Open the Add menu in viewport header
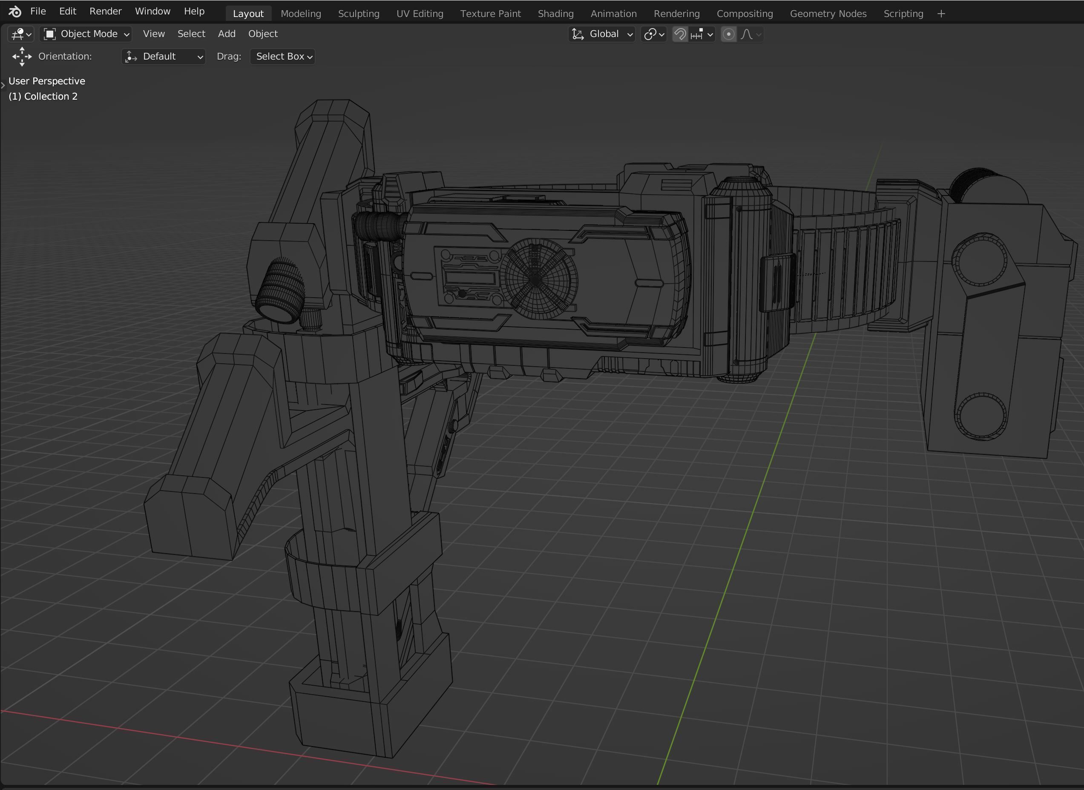The image size is (1084, 790). [226, 34]
